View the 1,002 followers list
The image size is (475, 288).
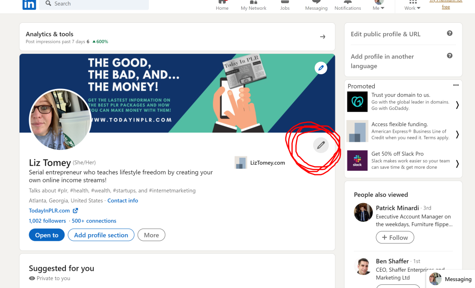47,221
